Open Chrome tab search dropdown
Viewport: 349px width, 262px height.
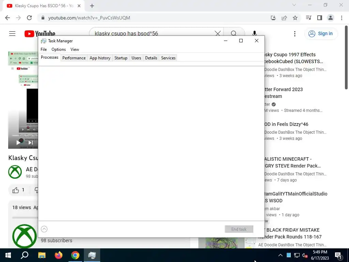click(x=294, y=5)
